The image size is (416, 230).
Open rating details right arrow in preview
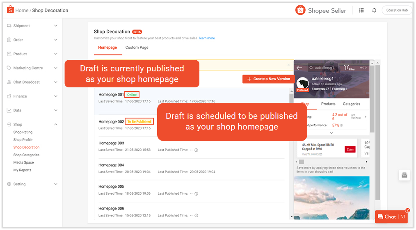point(365,116)
